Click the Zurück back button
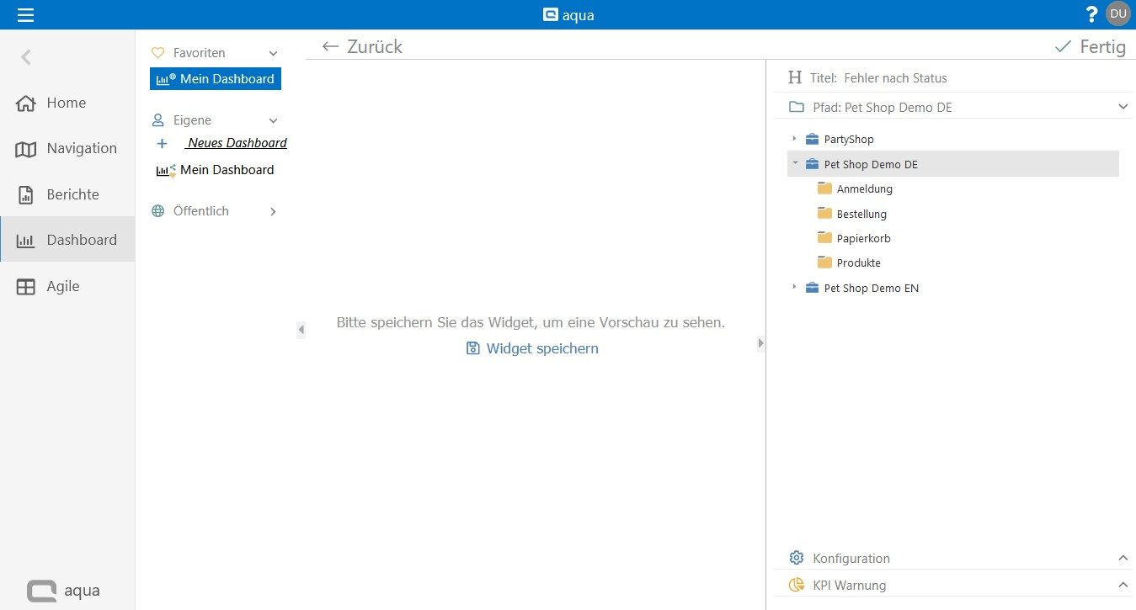 362,46
